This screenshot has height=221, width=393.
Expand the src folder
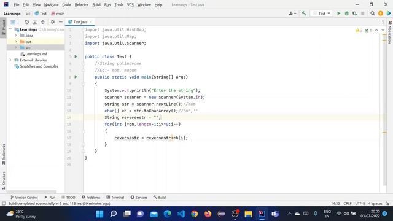point(16,48)
